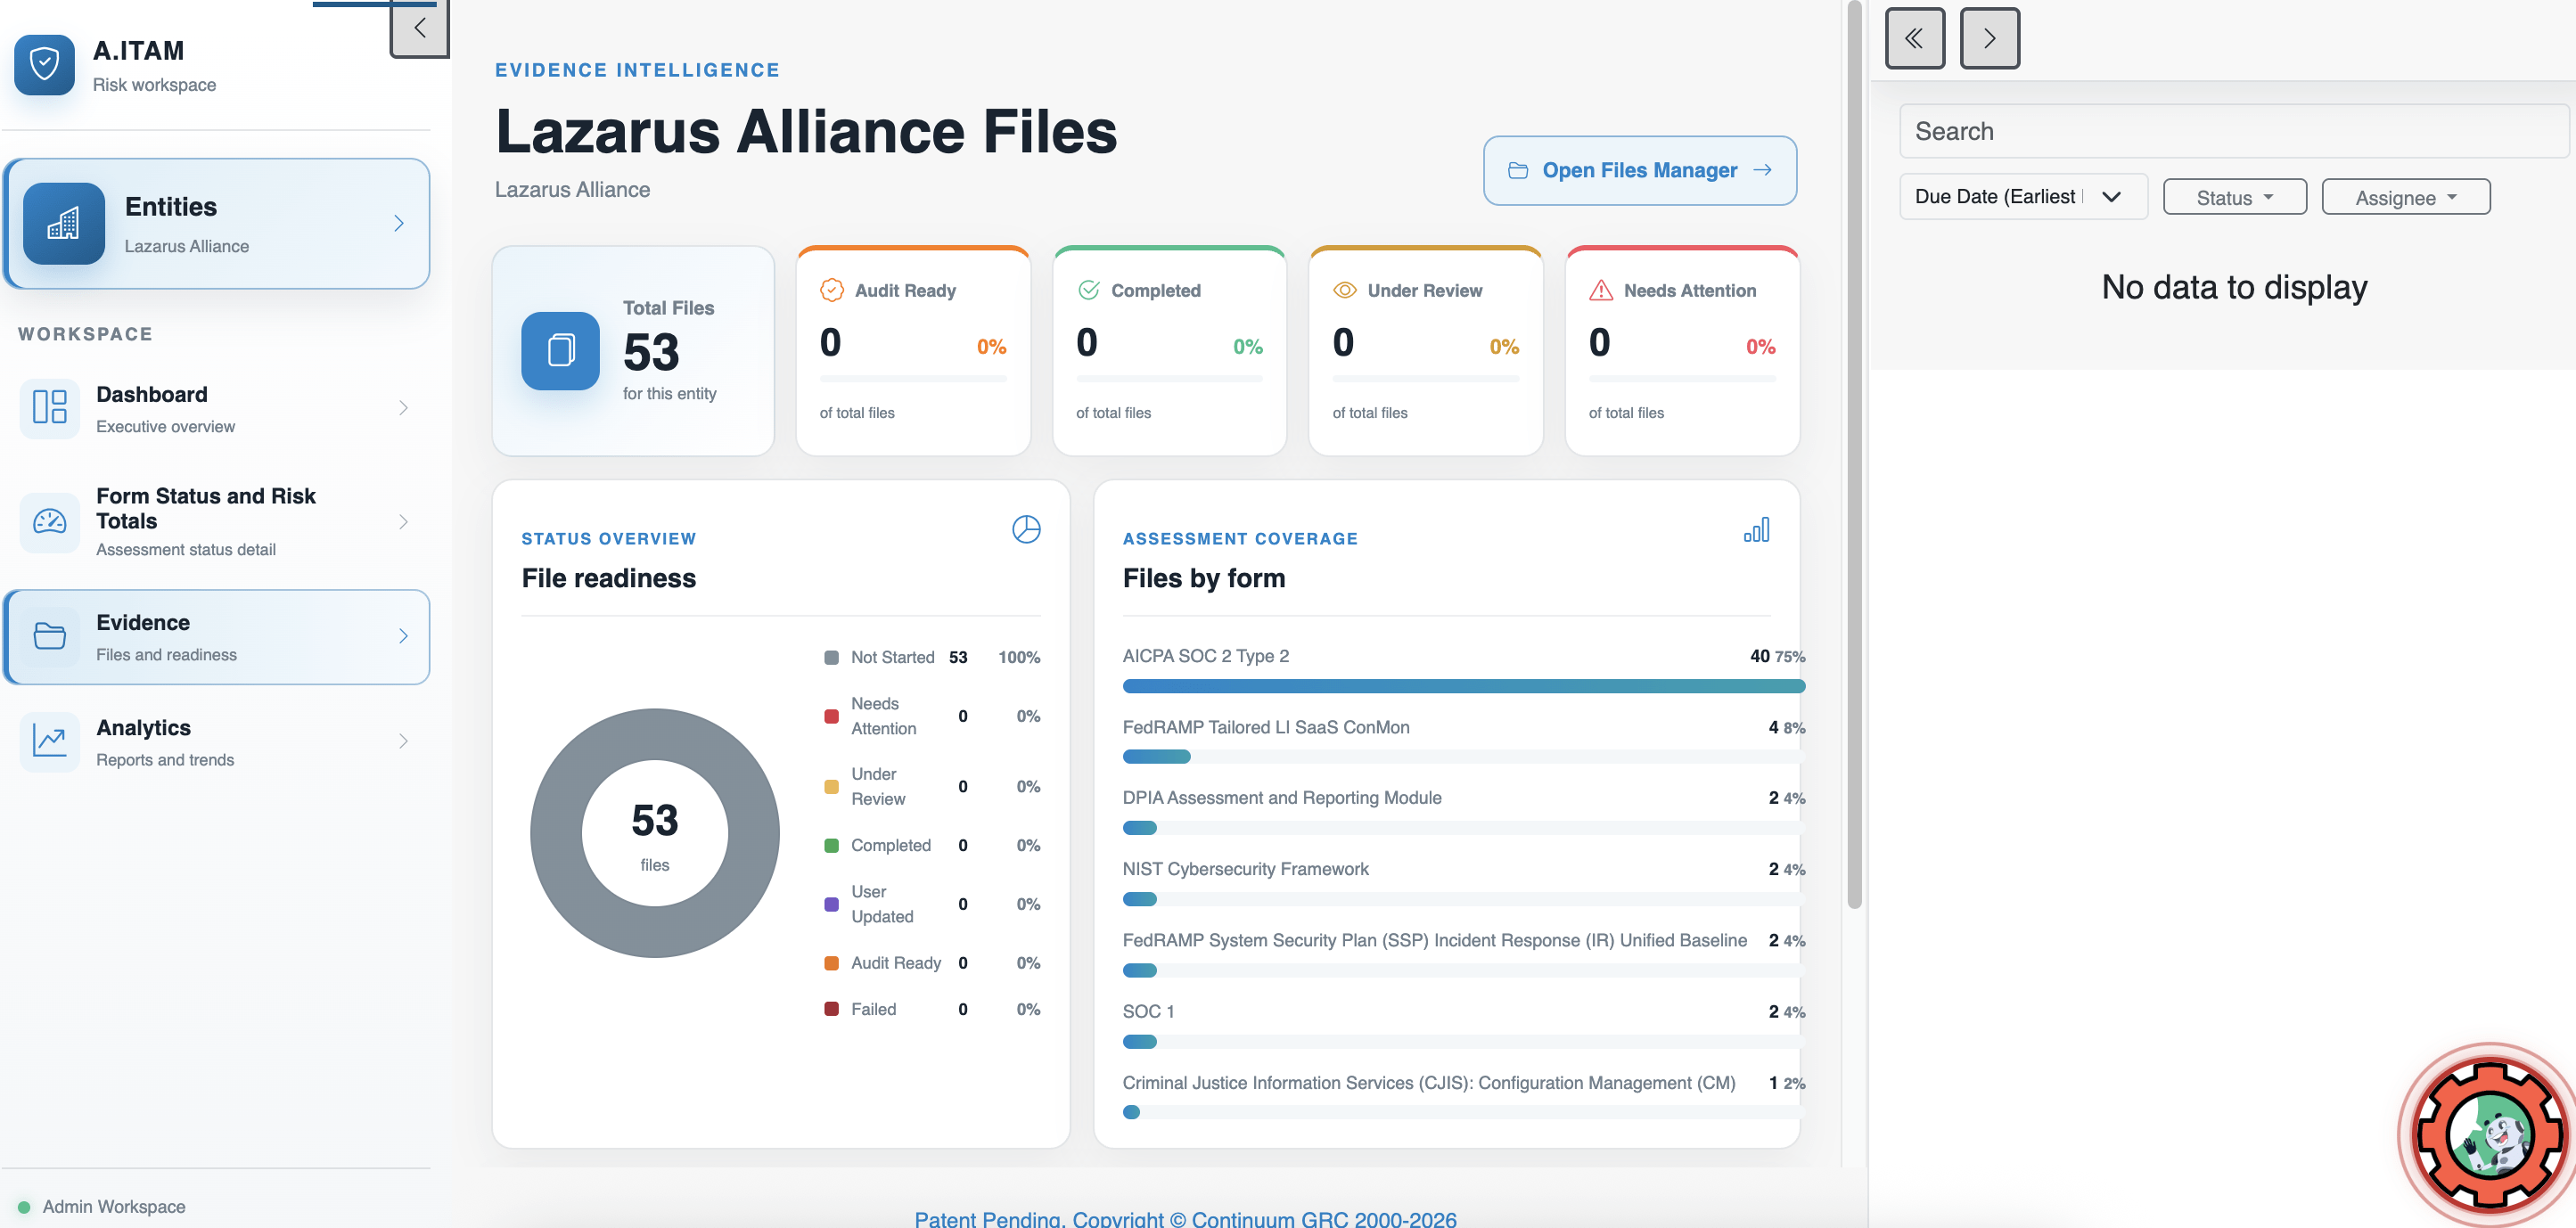Click the AICPA SOC 2 Type 2 progress bar
This screenshot has height=1228, width=2576.
coord(1463,686)
